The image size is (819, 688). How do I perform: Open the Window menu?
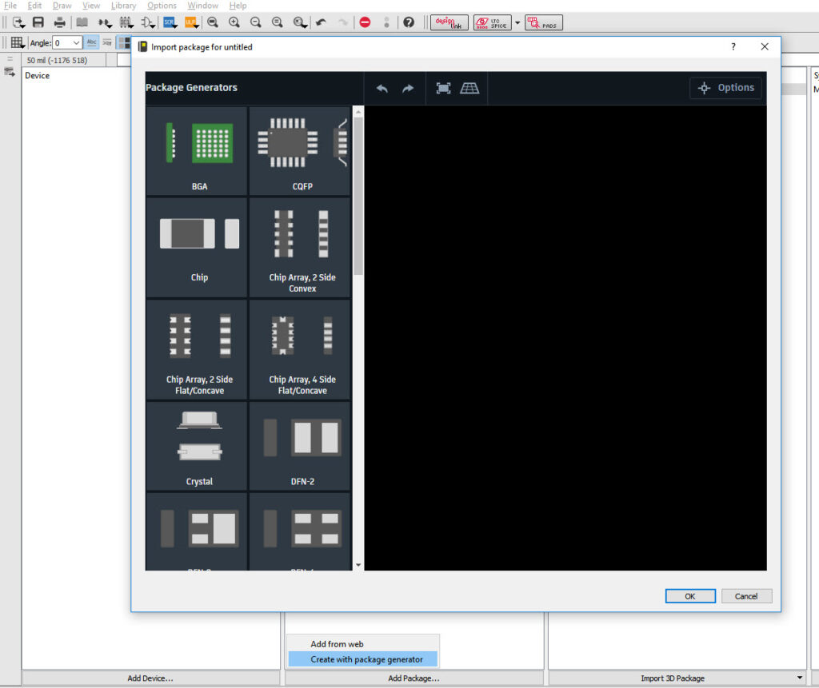tap(202, 6)
